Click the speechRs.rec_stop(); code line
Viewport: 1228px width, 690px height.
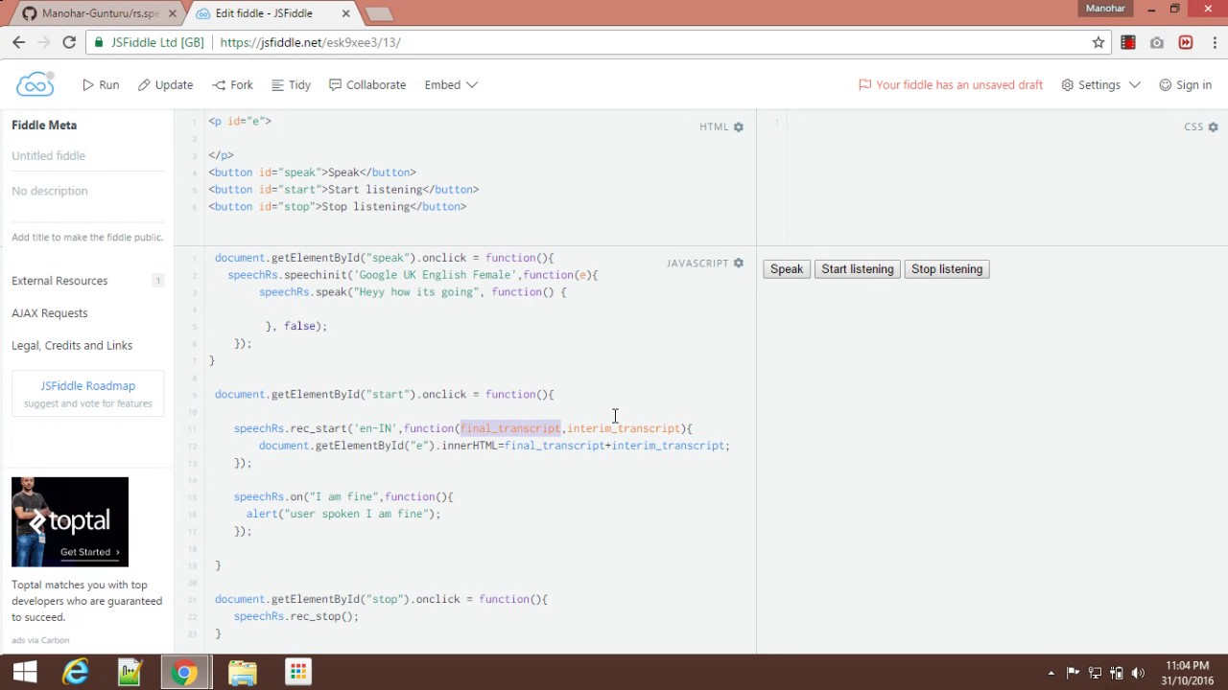295,616
